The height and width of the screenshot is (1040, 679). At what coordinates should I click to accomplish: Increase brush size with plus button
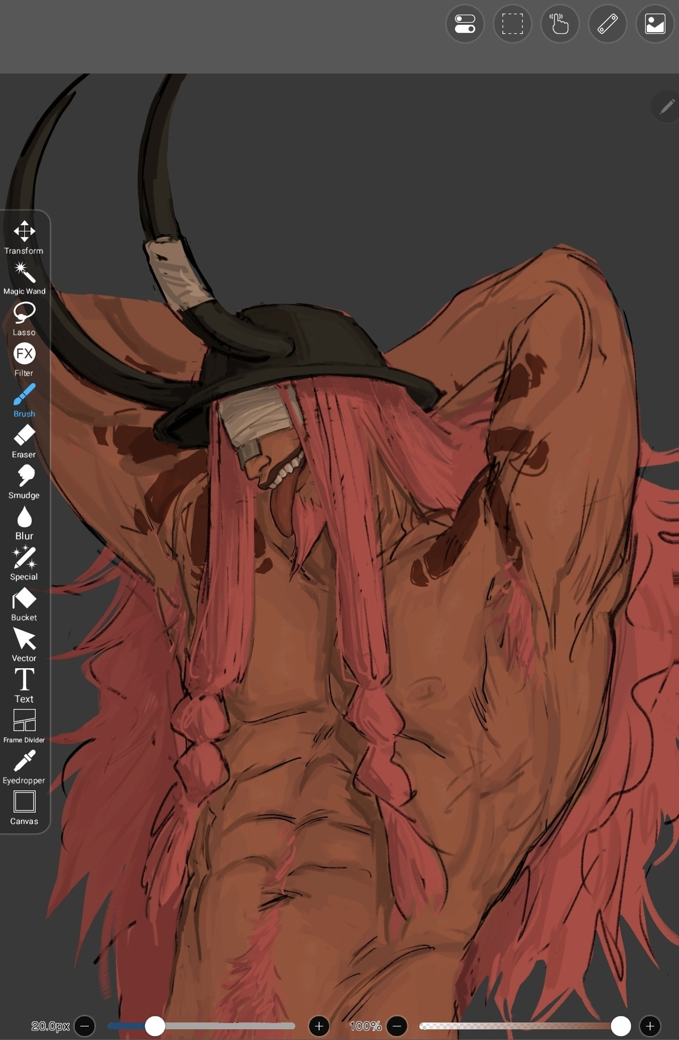[x=319, y=1026]
